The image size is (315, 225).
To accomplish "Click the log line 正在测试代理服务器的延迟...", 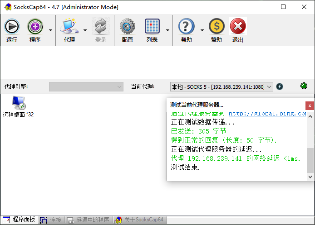I will (x=216, y=149).
